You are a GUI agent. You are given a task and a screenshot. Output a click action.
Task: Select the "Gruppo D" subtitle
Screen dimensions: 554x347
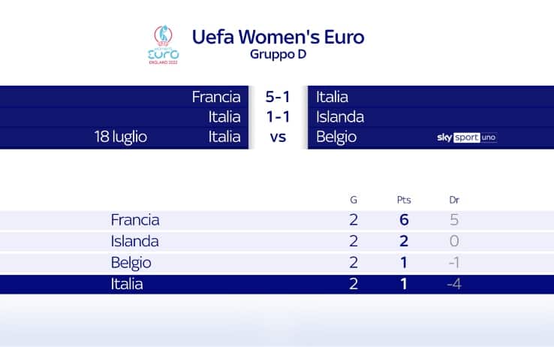pos(278,55)
